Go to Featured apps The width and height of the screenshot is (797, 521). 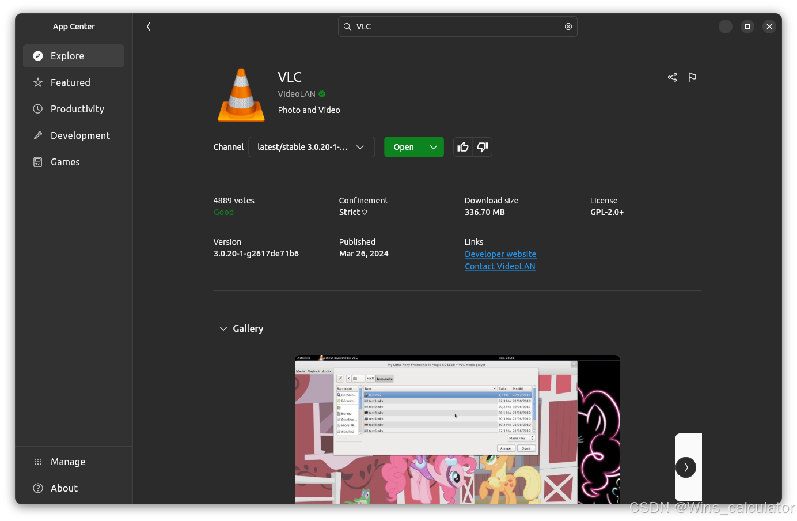click(74, 82)
